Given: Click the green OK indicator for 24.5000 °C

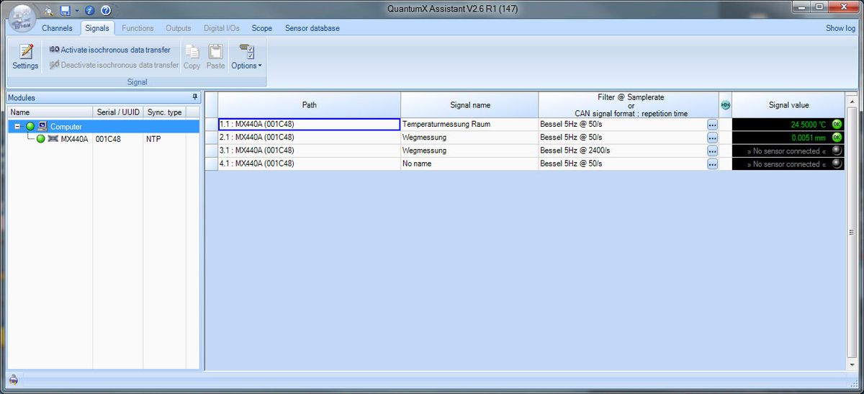Looking at the screenshot, I should pos(837,125).
